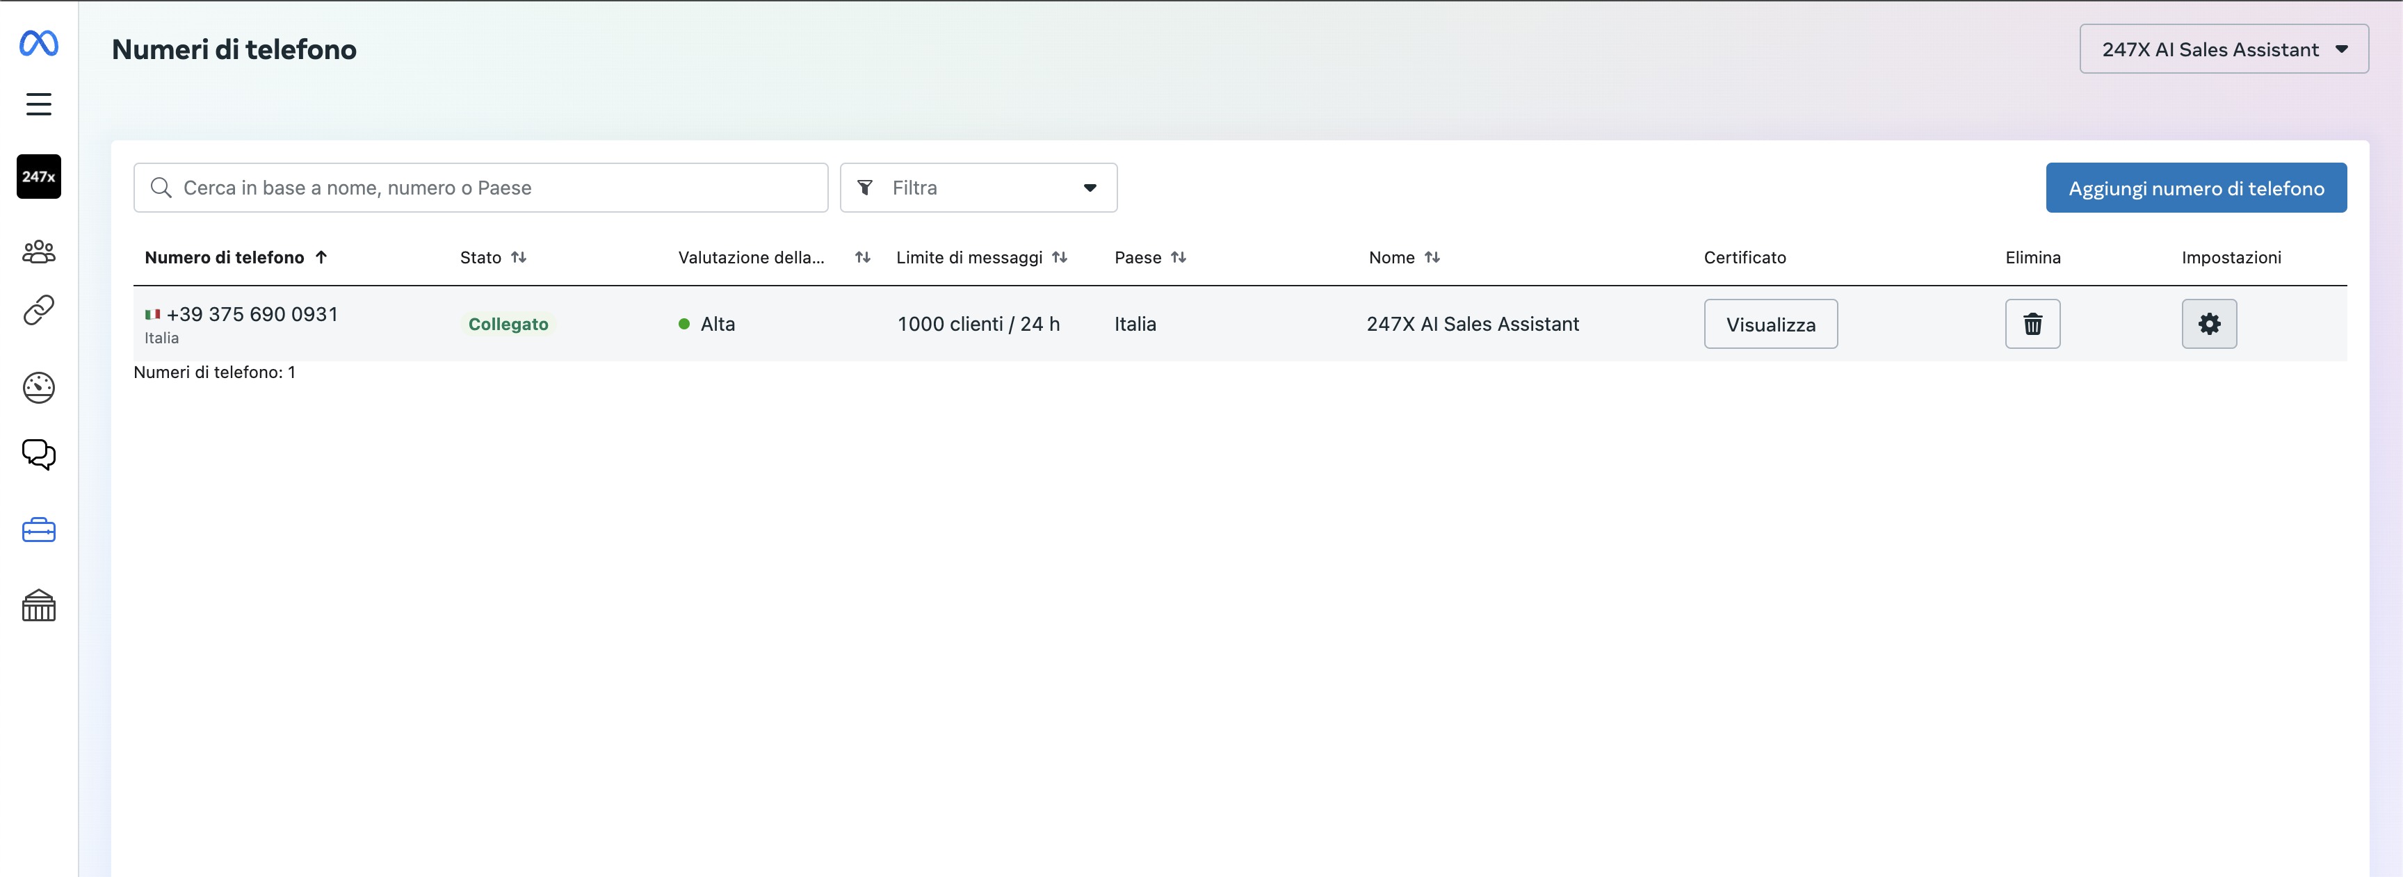Open 247X AI Sales Assistant account dropdown
Screen dimensions: 2403x877
point(2224,49)
